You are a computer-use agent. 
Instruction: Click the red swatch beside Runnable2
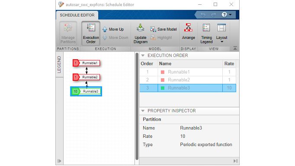(163, 80)
